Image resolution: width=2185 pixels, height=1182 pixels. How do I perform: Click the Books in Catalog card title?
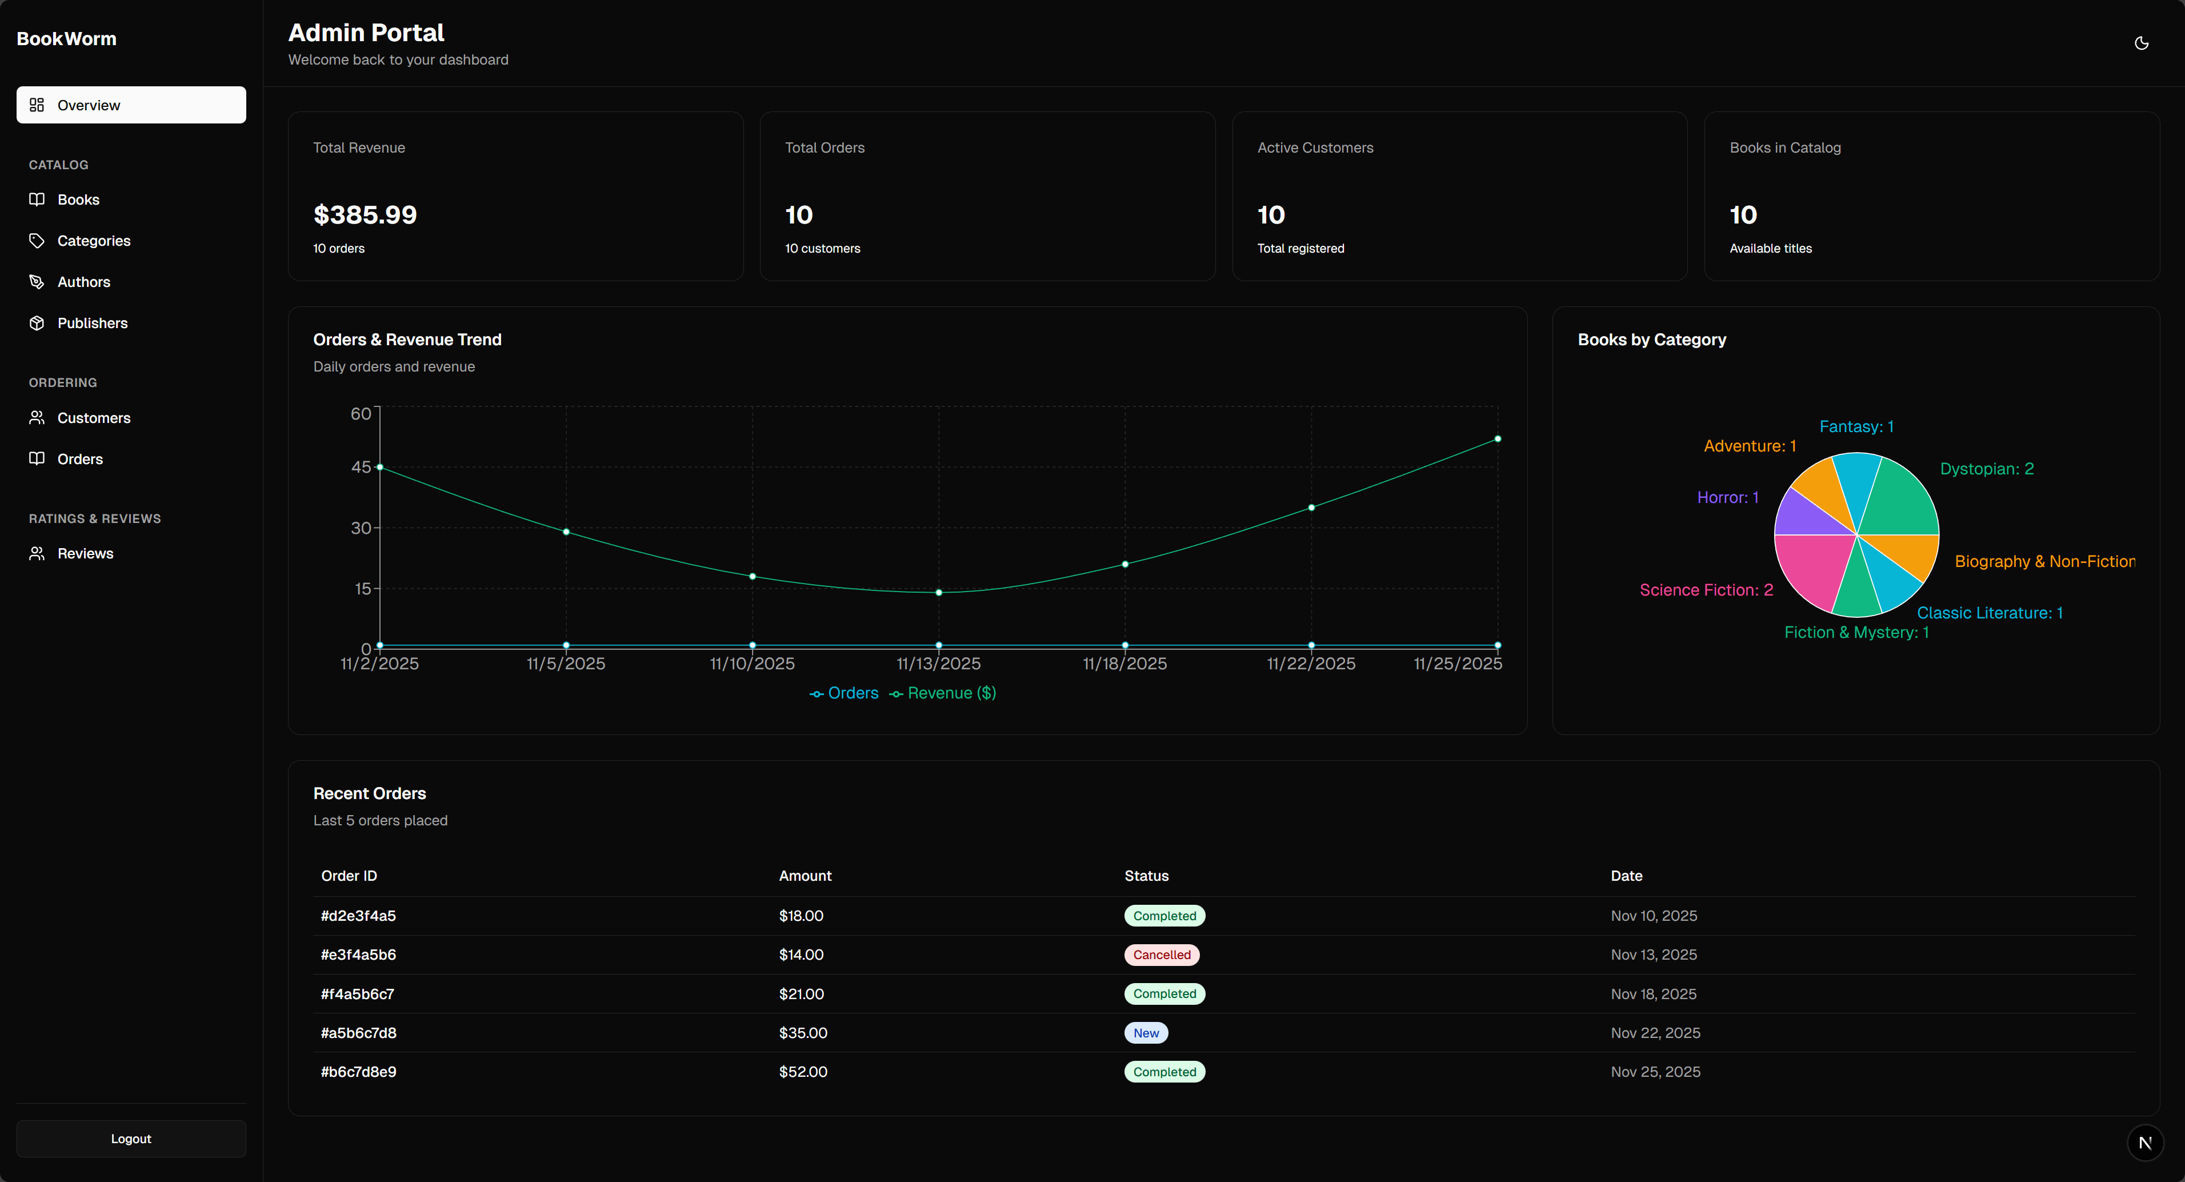1786,147
